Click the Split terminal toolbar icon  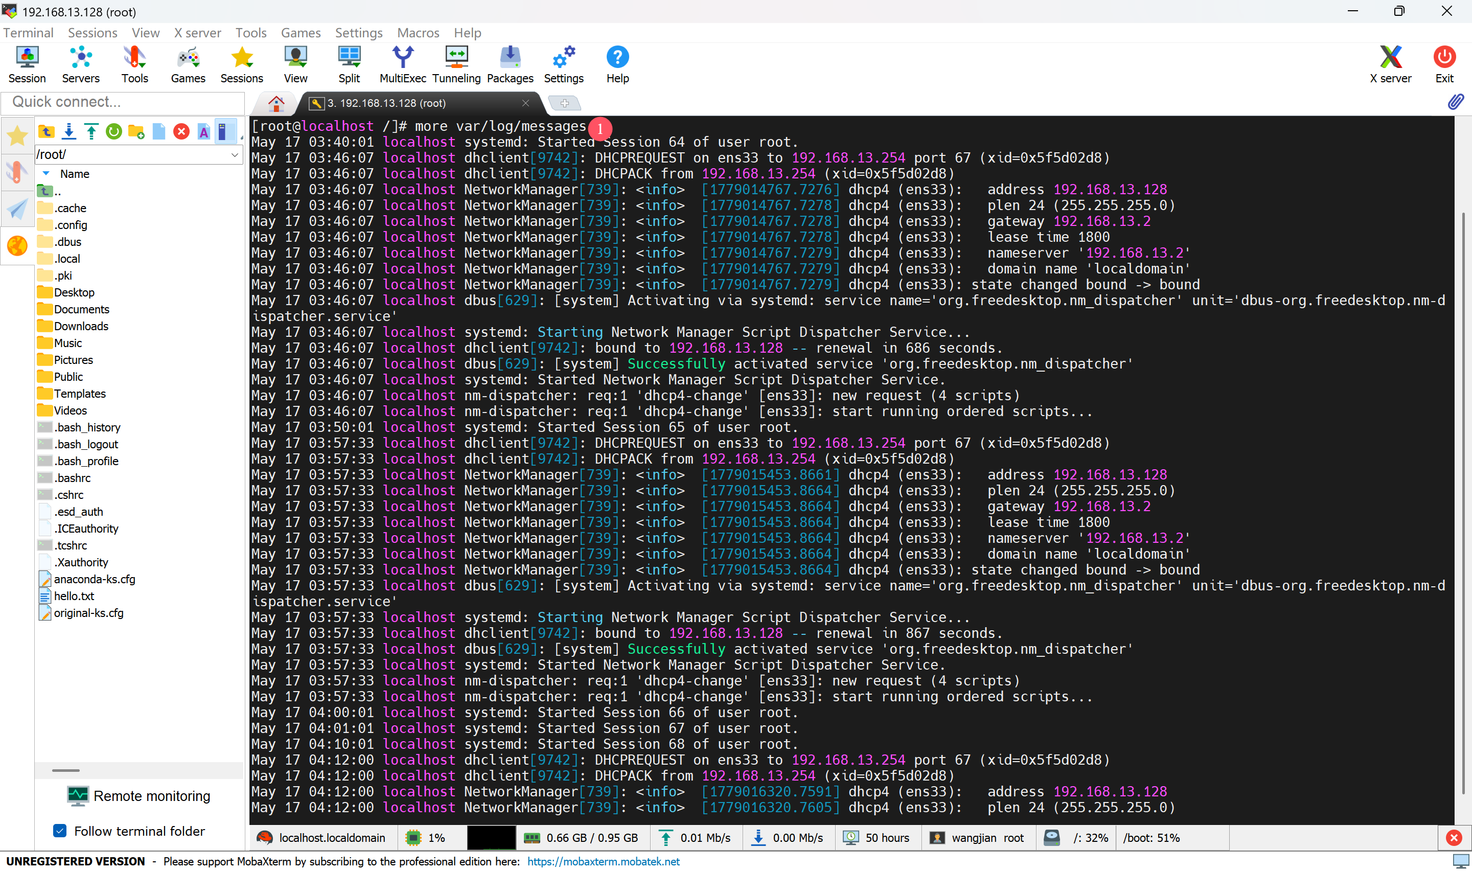(349, 64)
